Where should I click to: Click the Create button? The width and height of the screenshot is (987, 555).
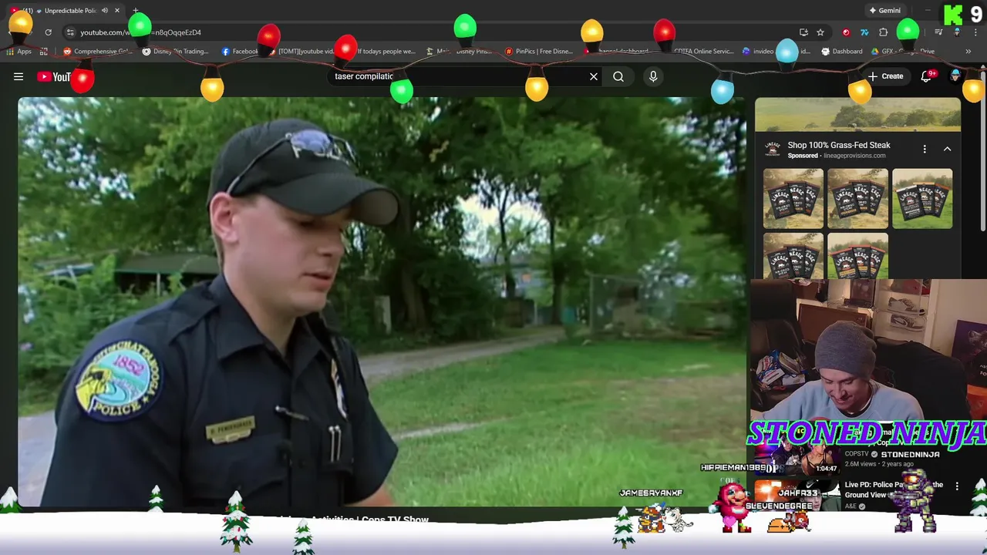click(x=885, y=76)
